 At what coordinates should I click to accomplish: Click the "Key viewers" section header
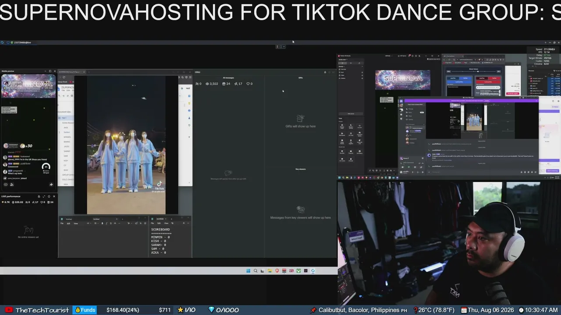[x=301, y=169]
